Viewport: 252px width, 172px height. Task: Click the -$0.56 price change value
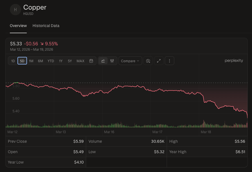click(x=31, y=44)
